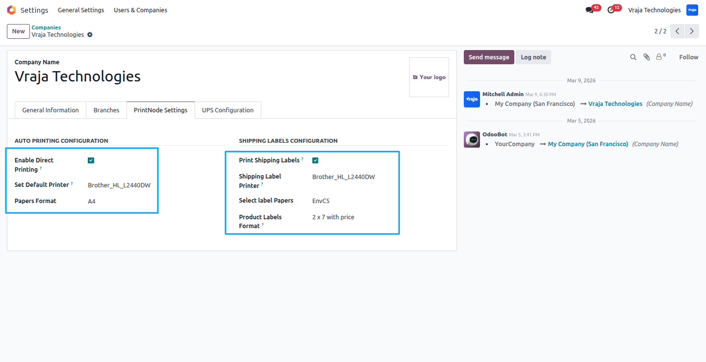The width and height of the screenshot is (706, 362).
Task: Open the Papers Format A4 dropdown
Action: pos(119,201)
